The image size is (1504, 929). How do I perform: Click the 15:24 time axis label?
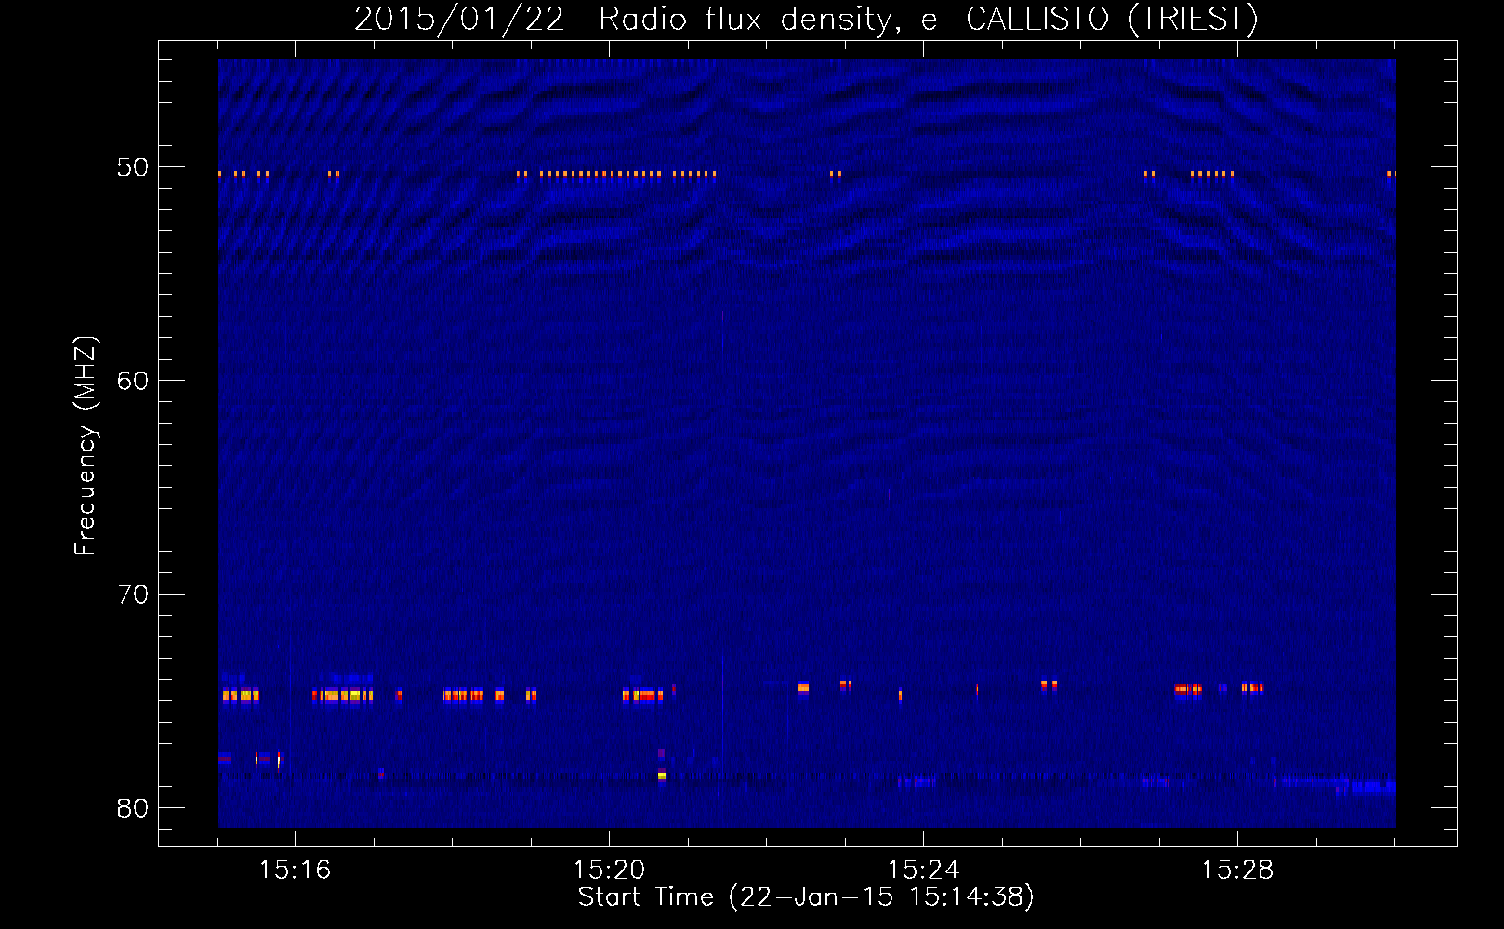[x=923, y=870]
